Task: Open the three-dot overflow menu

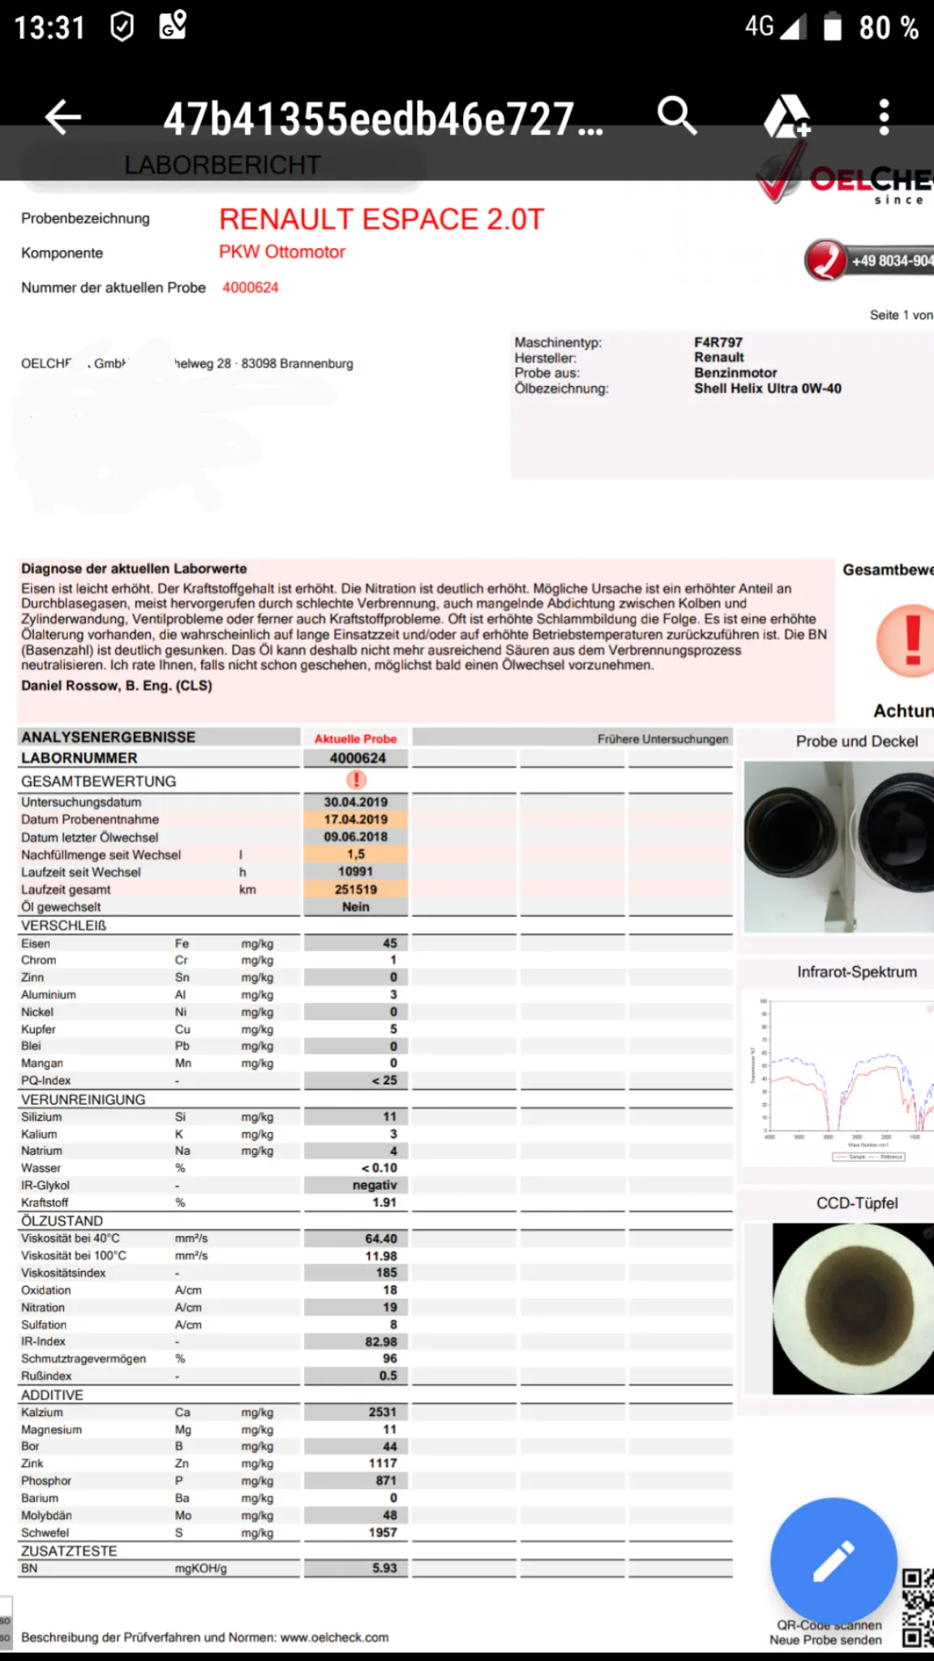Action: [885, 117]
